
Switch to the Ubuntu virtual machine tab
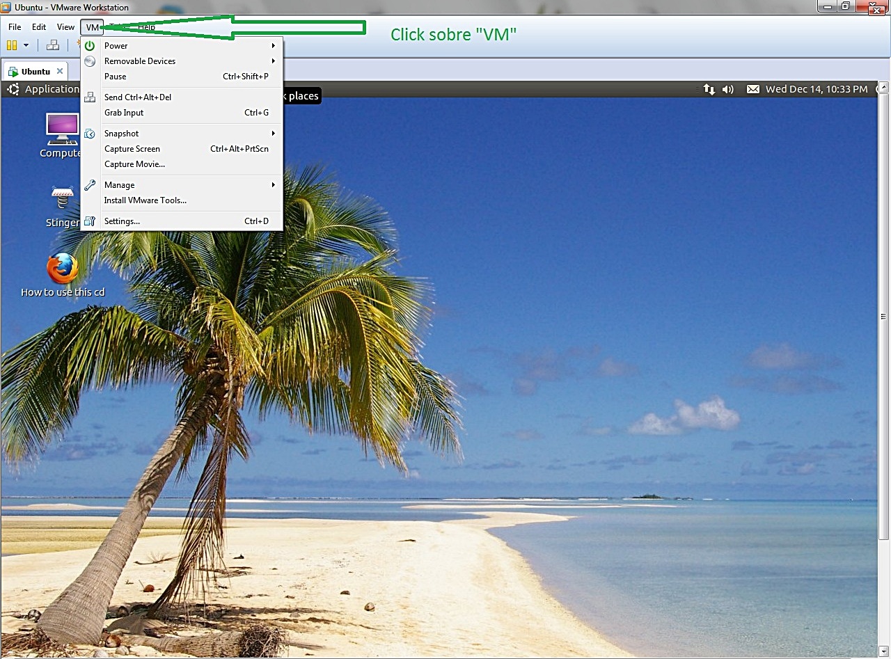point(33,70)
